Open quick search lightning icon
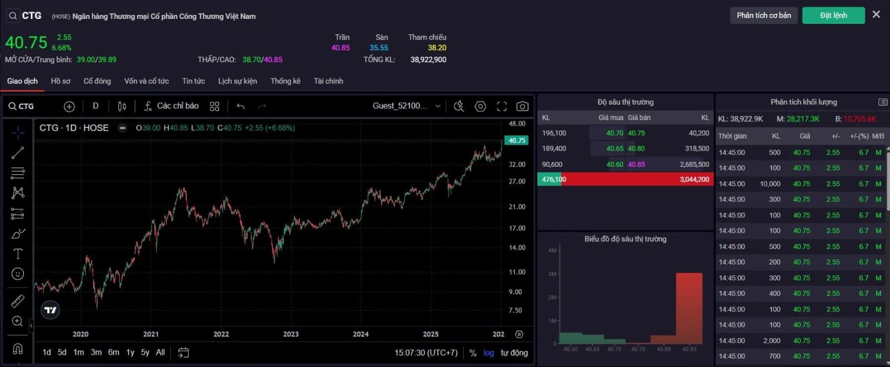890x367 pixels. point(459,106)
